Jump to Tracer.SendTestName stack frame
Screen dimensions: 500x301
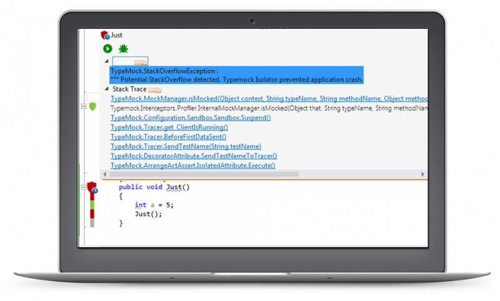[x=186, y=146]
